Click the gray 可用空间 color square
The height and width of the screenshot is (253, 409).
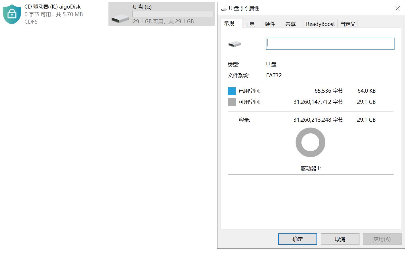click(x=231, y=102)
